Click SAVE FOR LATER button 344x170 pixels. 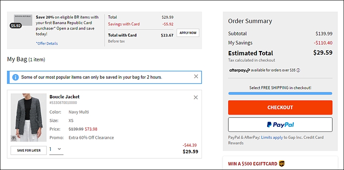click(29, 151)
